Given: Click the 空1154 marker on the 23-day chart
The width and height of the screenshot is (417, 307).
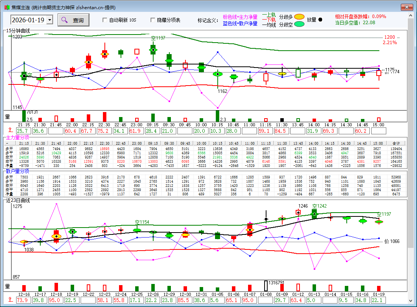Looking at the screenshot, I should coord(142,222).
